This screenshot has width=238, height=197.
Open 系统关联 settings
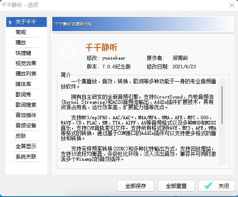click(26, 157)
